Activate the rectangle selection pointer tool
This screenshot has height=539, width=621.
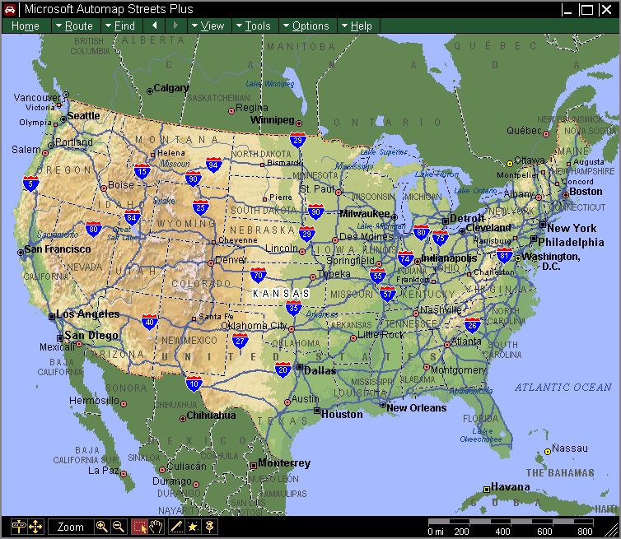point(139,527)
